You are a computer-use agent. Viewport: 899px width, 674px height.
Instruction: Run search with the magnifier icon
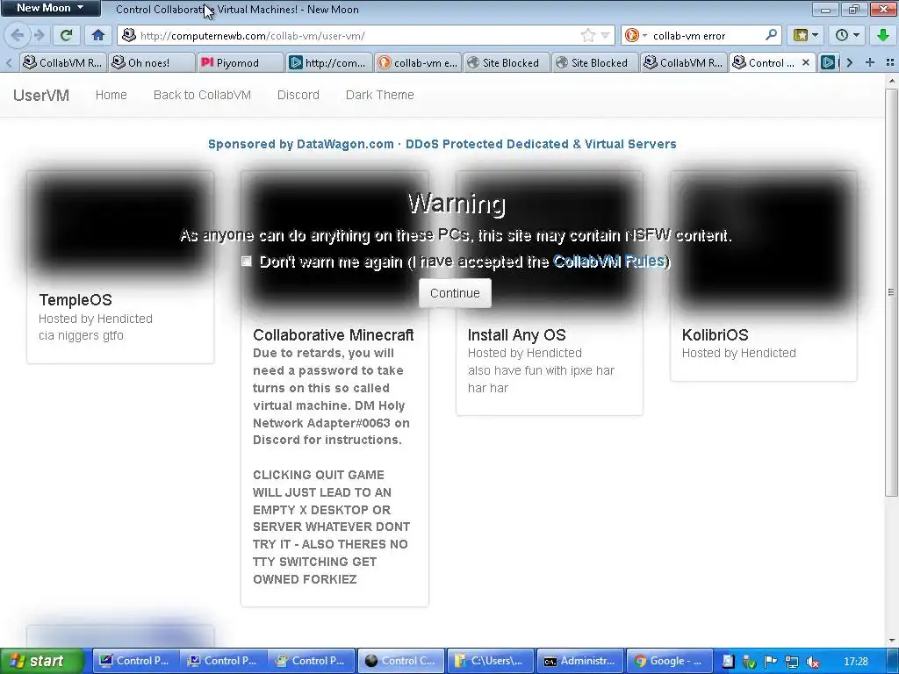(x=771, y=35)
